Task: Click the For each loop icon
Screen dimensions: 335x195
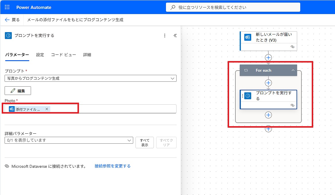Action: tap(246, 70)
